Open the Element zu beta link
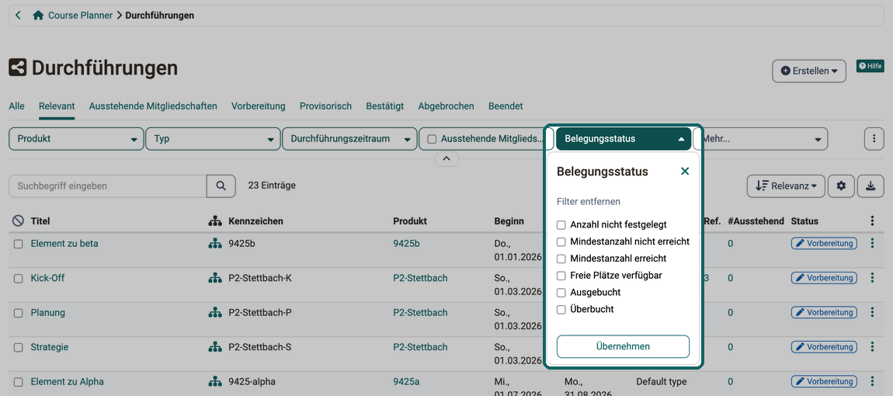Viewport: 893px width, 396px height. [x=64, y=243]
